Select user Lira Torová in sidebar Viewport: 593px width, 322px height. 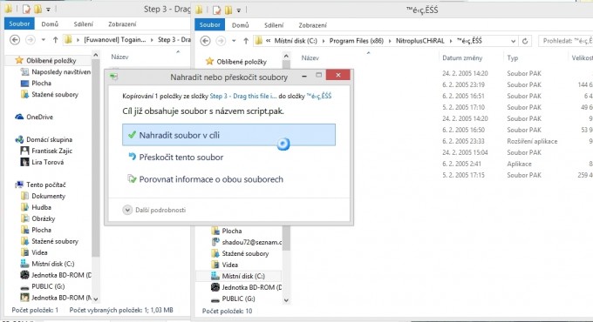click(x=47, y=163)
